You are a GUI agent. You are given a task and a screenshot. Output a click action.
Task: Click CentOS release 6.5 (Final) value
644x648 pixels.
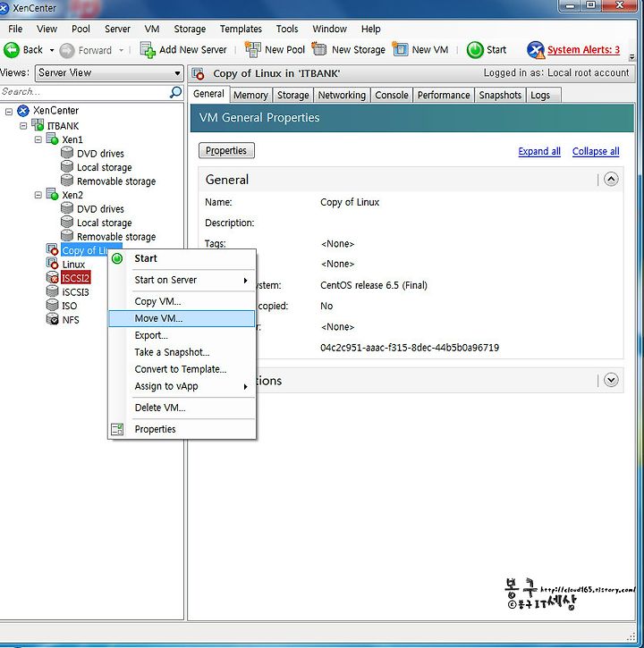pyautogui.click(x=374, y=285)
